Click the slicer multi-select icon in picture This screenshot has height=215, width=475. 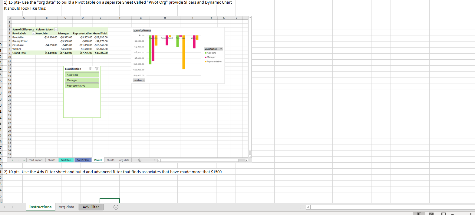(91, 69)
